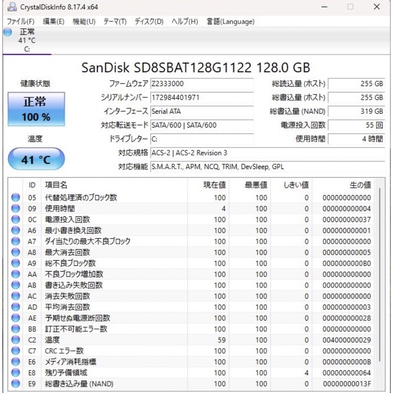Click status orb for ID AA row

(x=16, y=274)
